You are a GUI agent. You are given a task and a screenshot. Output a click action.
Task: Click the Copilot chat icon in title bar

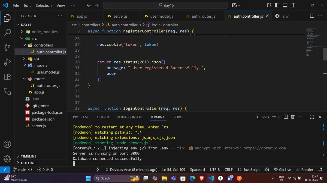[234, 5]
